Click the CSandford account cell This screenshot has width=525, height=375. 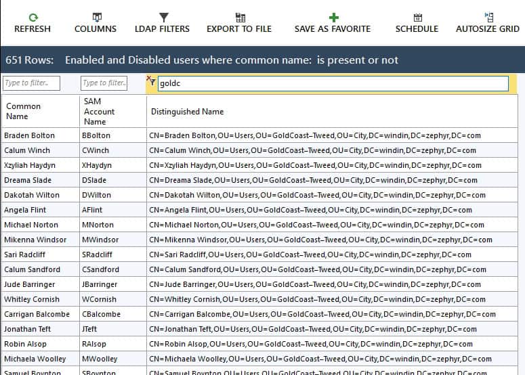pyautogui.click(x=113, y=269)
